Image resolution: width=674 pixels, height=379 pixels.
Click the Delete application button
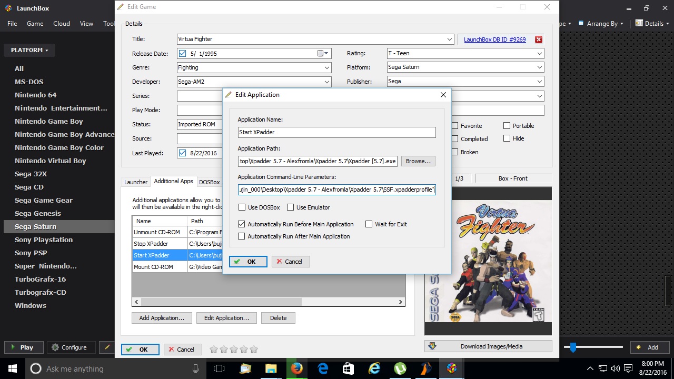pyautogui.click(x=278, y=318)
